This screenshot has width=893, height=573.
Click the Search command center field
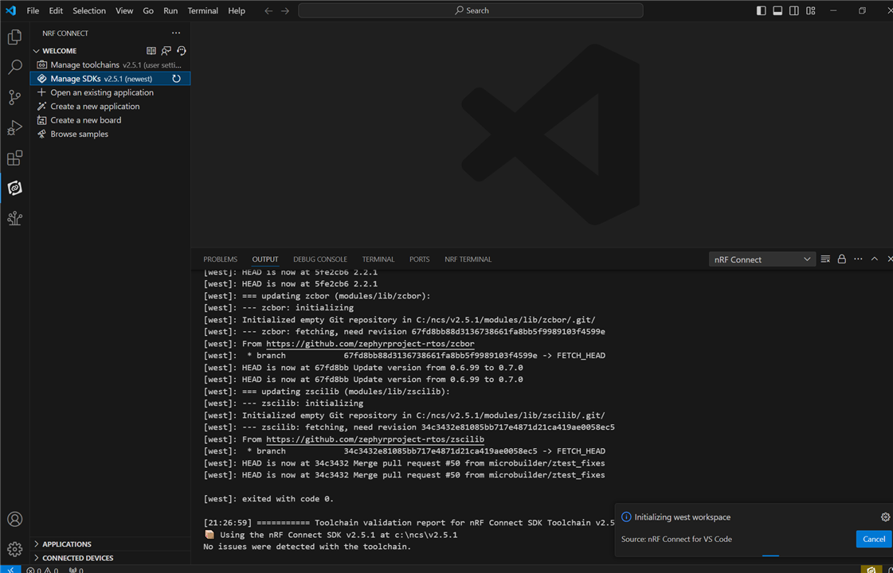coord(471,10)
